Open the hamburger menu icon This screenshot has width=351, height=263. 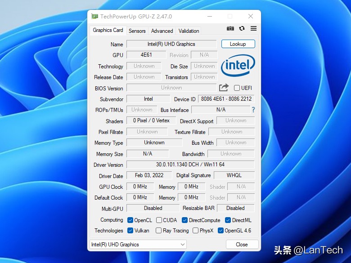tap(254, 28)
